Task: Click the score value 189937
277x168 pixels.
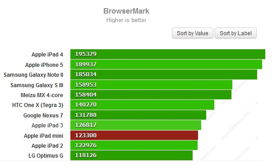Action: 86,65
